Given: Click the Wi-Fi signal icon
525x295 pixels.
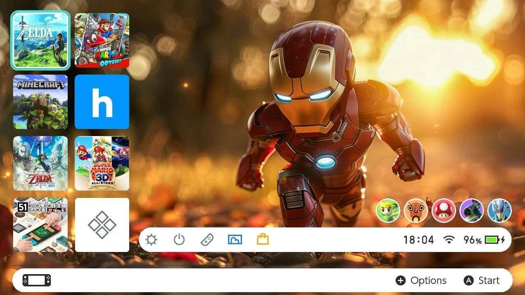Looking at the screenshot, I should pyautogui.click(x=450, y=240).
